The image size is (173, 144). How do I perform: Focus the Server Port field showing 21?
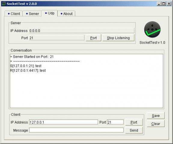[x=57, y=38]
